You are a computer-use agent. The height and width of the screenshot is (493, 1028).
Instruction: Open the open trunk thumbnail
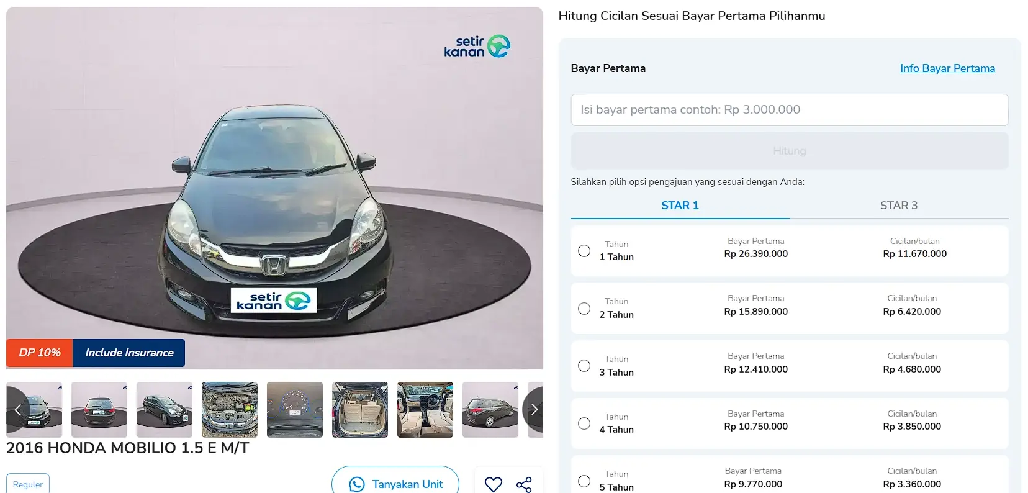tap(360, 410)
